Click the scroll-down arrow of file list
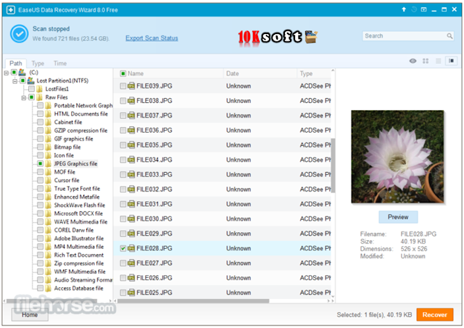The height and width of the screenshot is (328, 464). pyautogui.click(x=333, y=297)
